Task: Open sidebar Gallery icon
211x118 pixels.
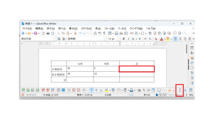Action: coord(192,58)
